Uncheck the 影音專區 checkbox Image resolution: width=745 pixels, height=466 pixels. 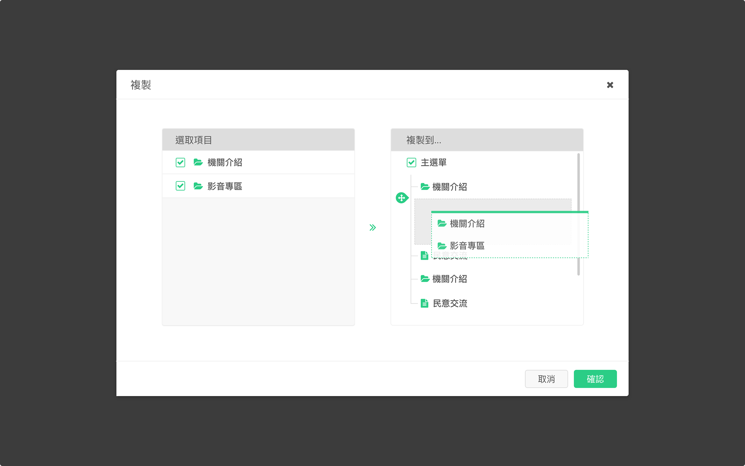180,186
